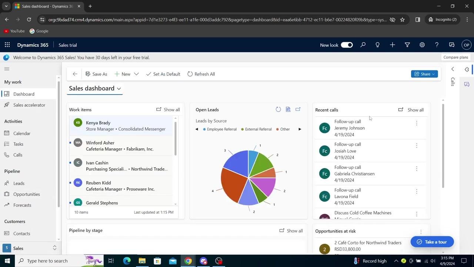Viewport: 474px width, 267px height.
Task: Open Calendar under Activities
Action: pyautogui.click(x=29, y=133)
